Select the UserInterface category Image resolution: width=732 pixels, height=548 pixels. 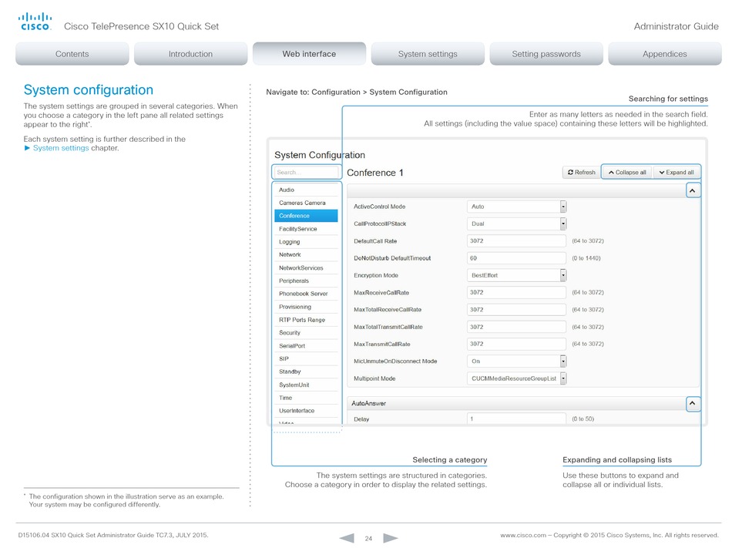click(306, 411)
